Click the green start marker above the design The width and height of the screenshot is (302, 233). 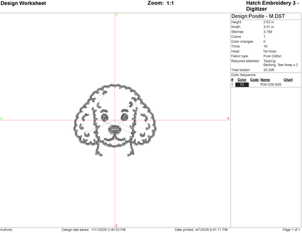click(x=116, y=14)
